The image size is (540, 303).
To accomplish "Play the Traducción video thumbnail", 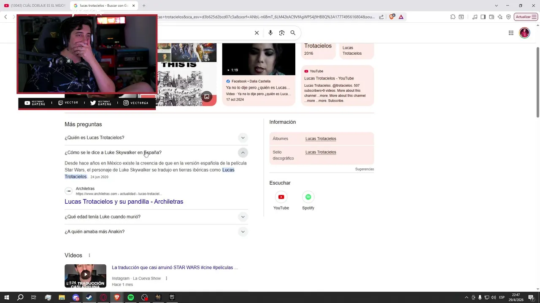I will click(x=85, y=276).
